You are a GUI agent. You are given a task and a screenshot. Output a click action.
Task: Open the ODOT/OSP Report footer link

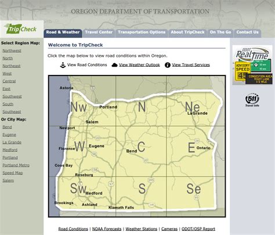(x=198, y=229)
